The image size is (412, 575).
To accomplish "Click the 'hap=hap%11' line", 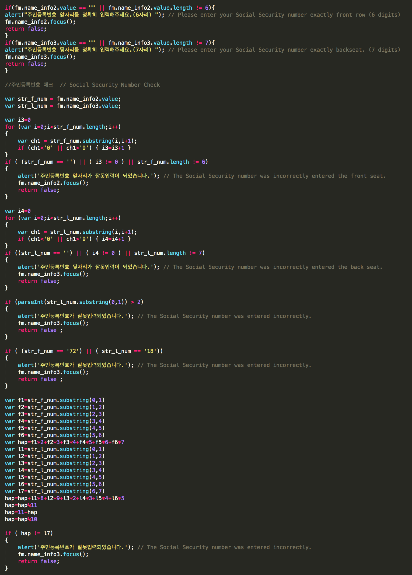I will click(x=21, y=505).
